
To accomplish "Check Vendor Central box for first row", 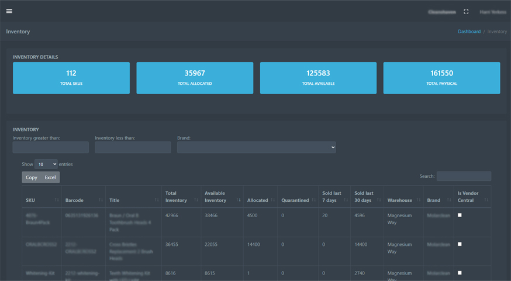I will [x=460, y=215].
